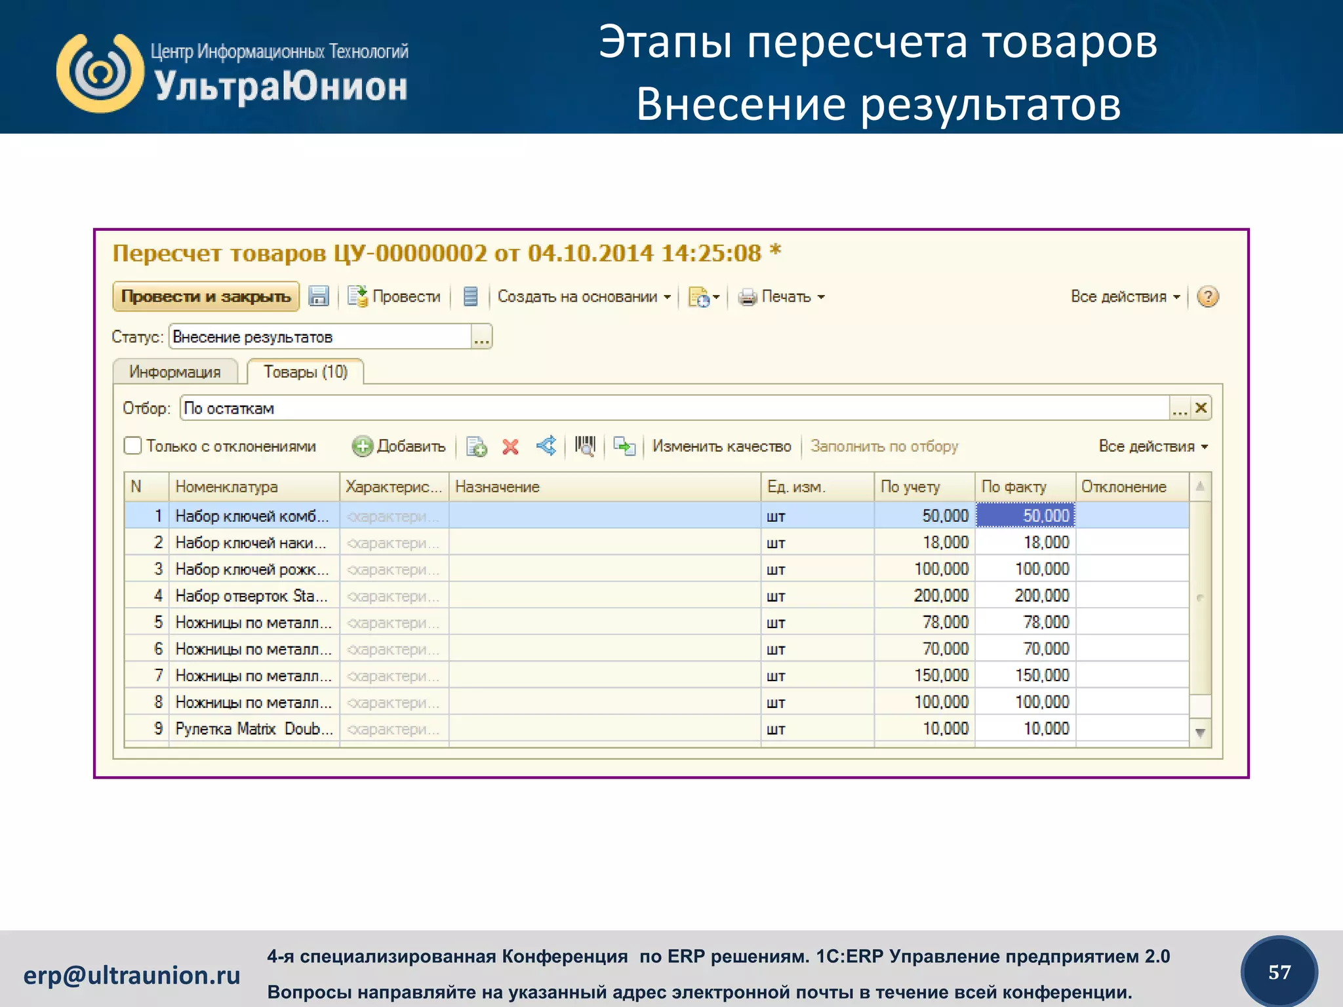The width and height of the screenshot is (1343, 1007).
Task: Open the reports icon dropdown in toolbar
Action: 704,297
